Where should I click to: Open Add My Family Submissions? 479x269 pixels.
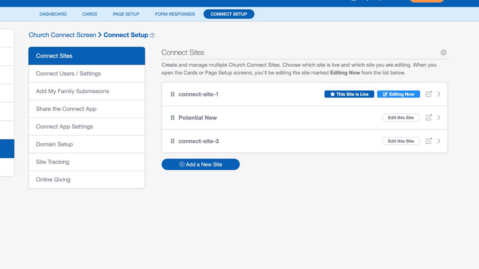point(87,91)
